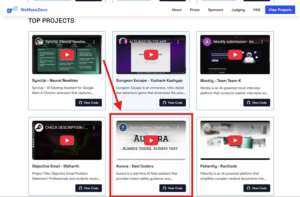This screenshot has height=197, width=300.
Task: Click the Objective Email - Siddharth title
Action: pos(55,166)
